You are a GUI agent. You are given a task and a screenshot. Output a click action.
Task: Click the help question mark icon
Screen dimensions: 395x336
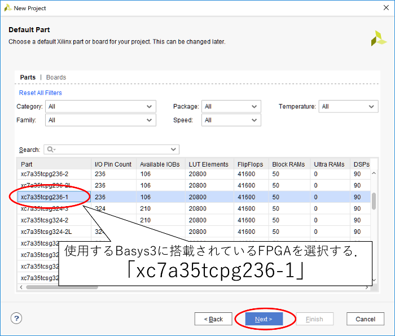(16, 318)
